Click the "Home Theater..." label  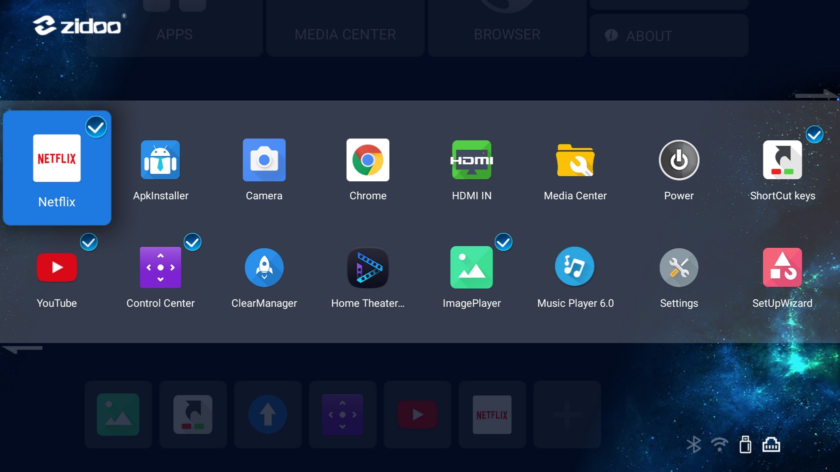[x=368, y=303]
